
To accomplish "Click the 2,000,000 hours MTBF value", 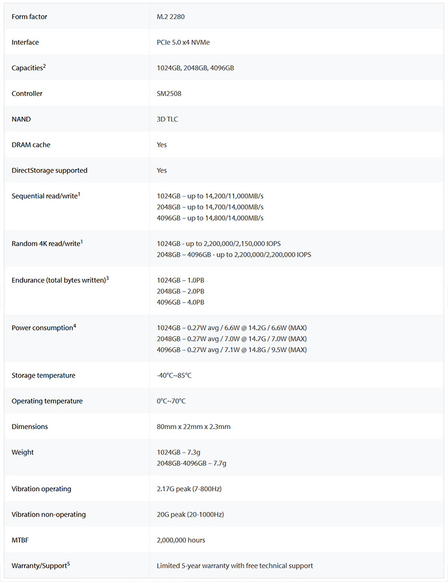I will click(181, 540).
